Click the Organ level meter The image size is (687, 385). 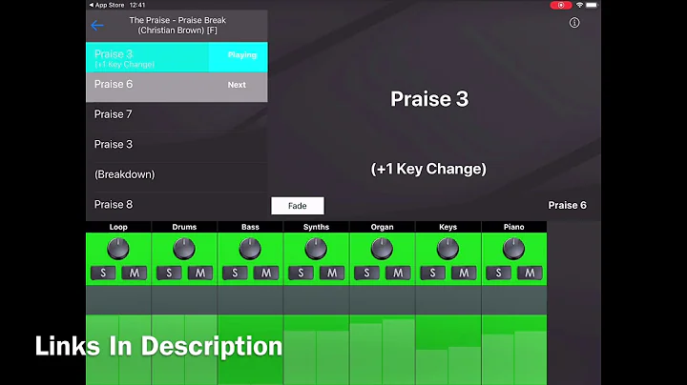click(x=382, y=350)
